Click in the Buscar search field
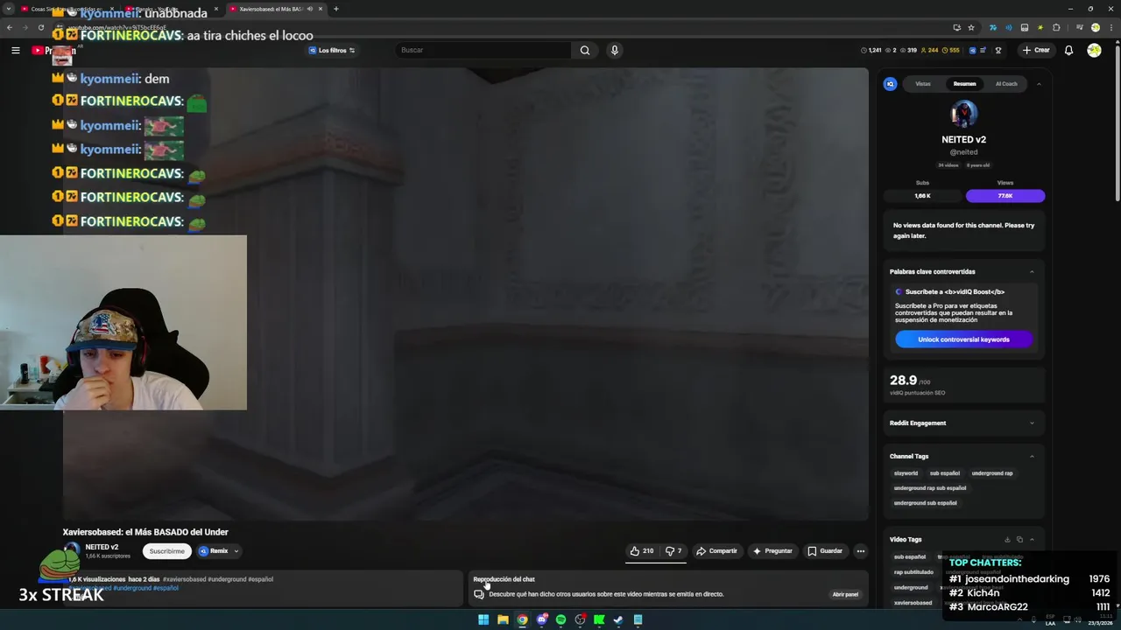This screenshot has width=1121, height=630. coord(483,50)
